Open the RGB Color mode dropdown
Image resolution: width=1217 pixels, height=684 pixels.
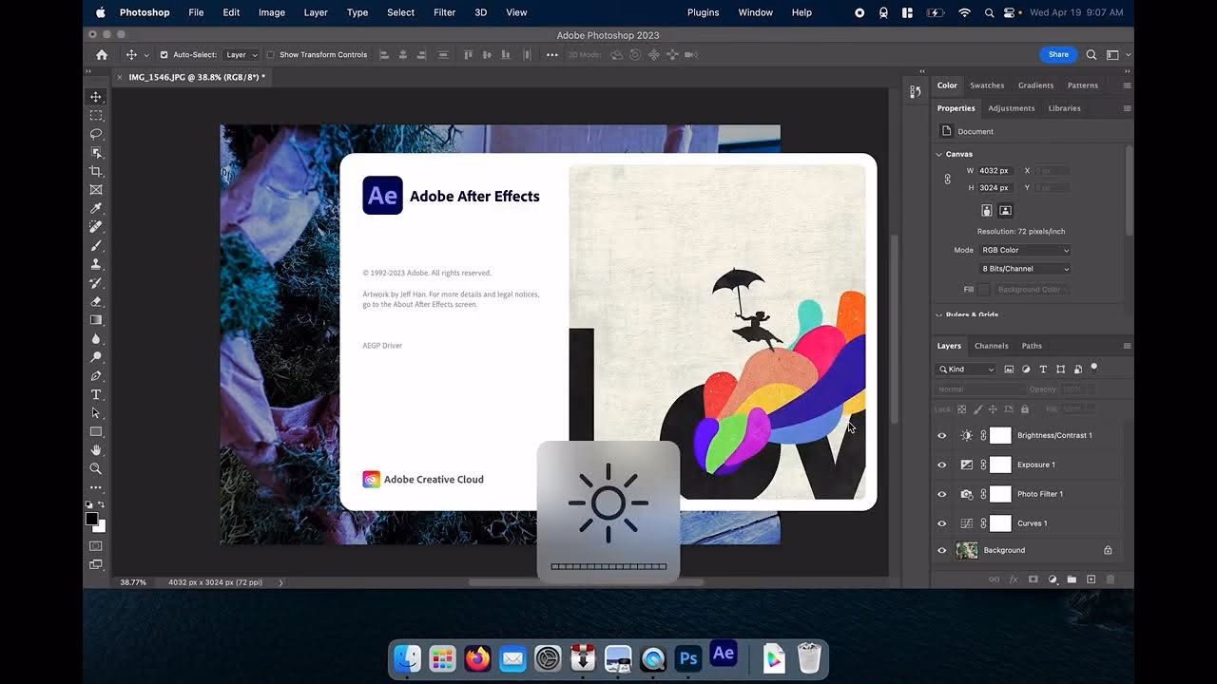(1025, 250)
